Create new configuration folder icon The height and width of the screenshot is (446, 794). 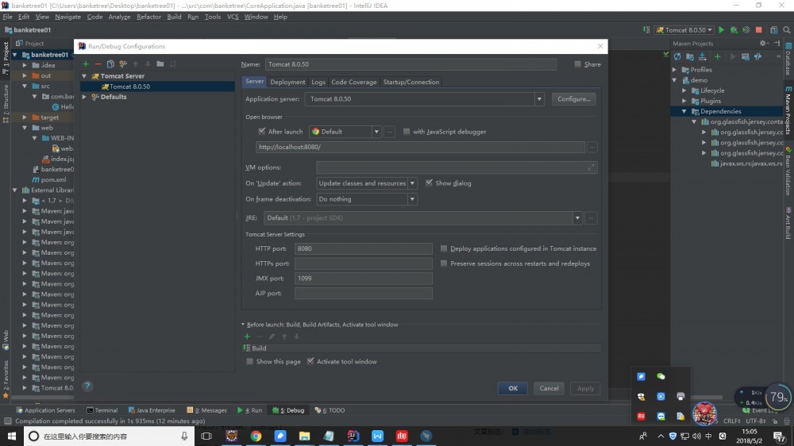coord(160,63)
